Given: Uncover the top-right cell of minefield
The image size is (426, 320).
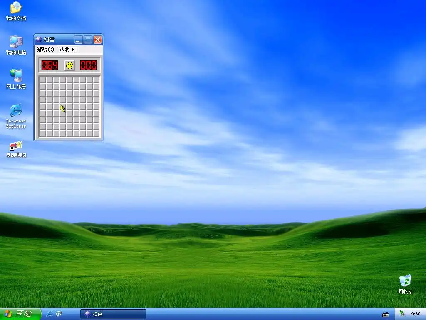Looking at the screenshot, I should tap(96, 80).
